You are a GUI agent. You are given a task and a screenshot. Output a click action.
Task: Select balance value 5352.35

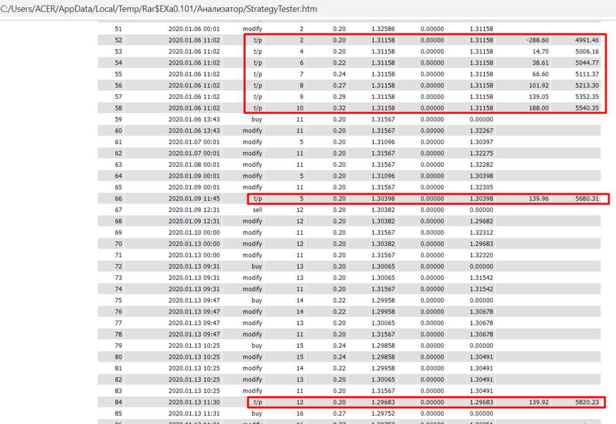click(587, 97)
